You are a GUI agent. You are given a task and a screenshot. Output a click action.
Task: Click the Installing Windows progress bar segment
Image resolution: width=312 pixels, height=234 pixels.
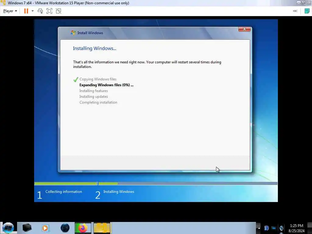click(x=188, y=183)
